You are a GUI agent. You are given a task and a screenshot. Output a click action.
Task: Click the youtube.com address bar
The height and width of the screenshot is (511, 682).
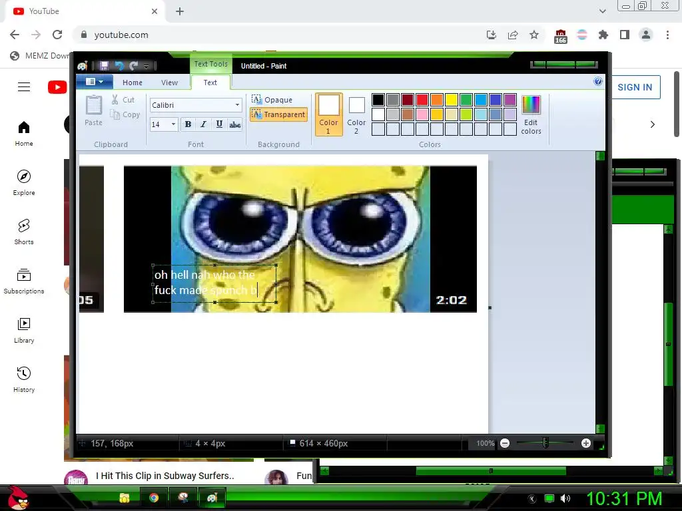tap(278, 35)
